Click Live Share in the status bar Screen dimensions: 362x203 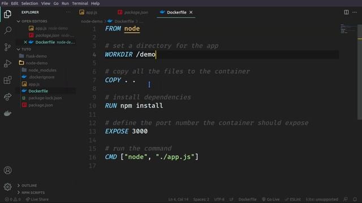[37, 199]
